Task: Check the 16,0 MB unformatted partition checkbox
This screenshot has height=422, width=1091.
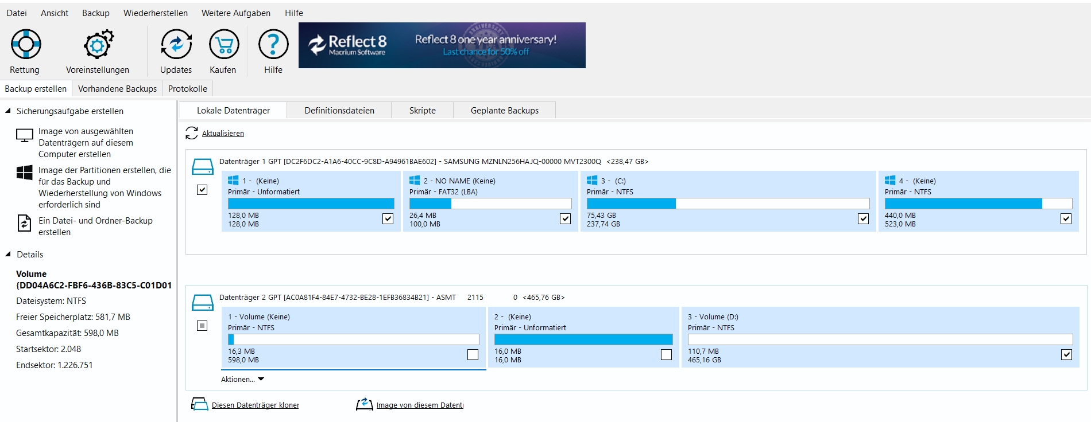Action: [x=667, y=354]
